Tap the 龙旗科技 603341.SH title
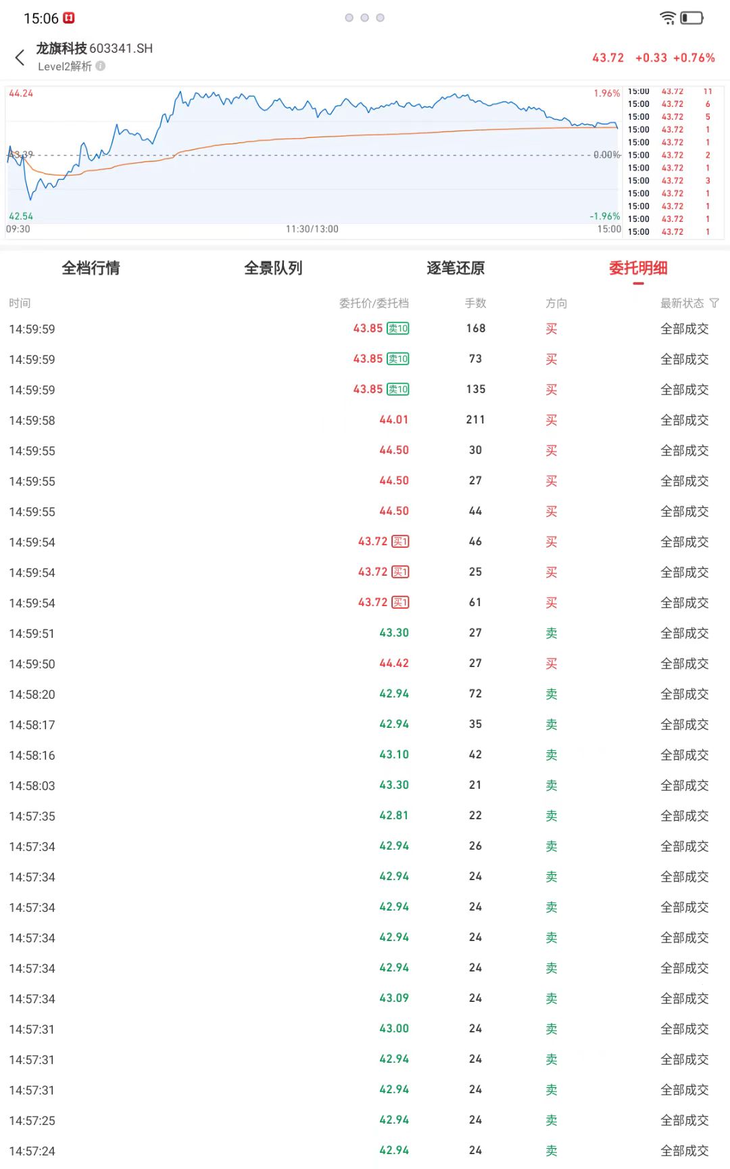 tap(95, 48)
